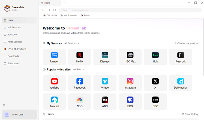Focus the Search or visit a website field

pyautogui.click(x=130, y=10)
